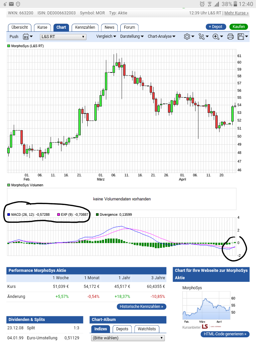Save the chart via floppy disk icon
The width and height of the screenshot is (256, 342).
coord(241,37)
